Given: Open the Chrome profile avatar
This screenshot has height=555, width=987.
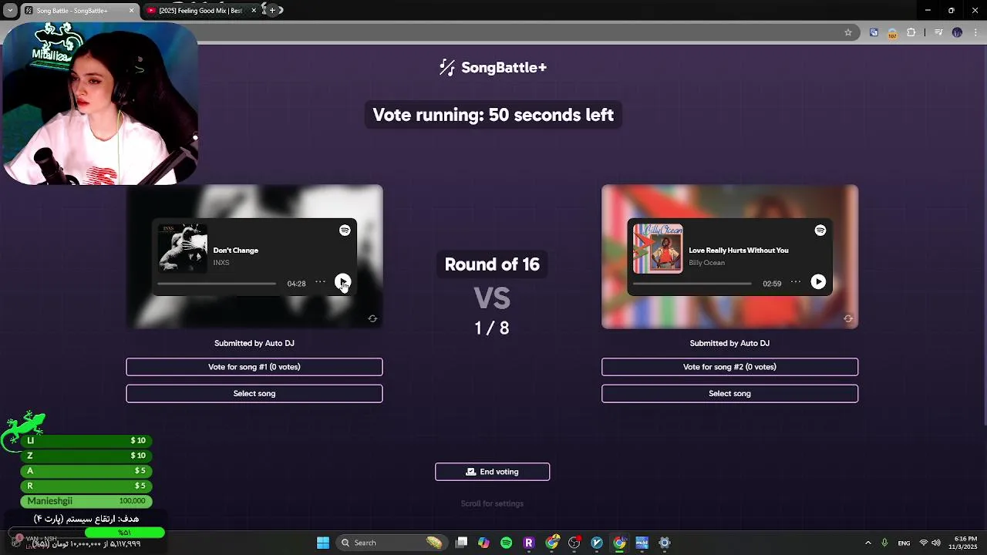Looking at the screenshot, I should pos(957,32).
